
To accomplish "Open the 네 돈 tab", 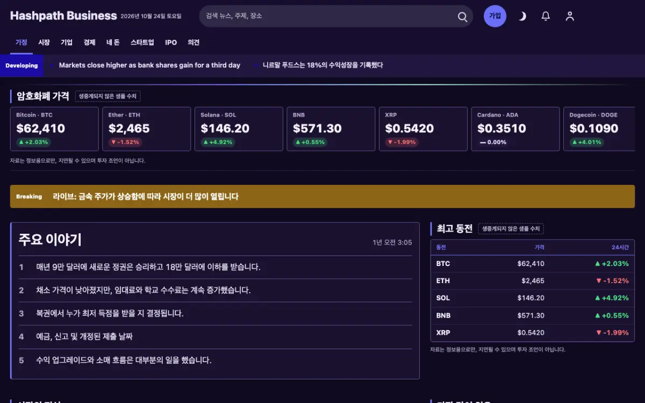I will (113, 42).
